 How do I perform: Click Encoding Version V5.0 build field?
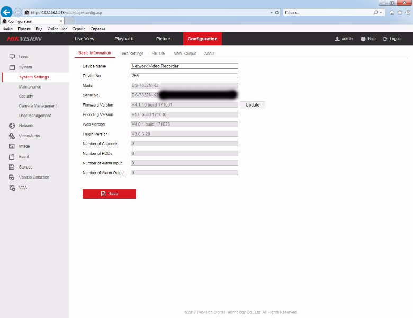tap(184, 114)
